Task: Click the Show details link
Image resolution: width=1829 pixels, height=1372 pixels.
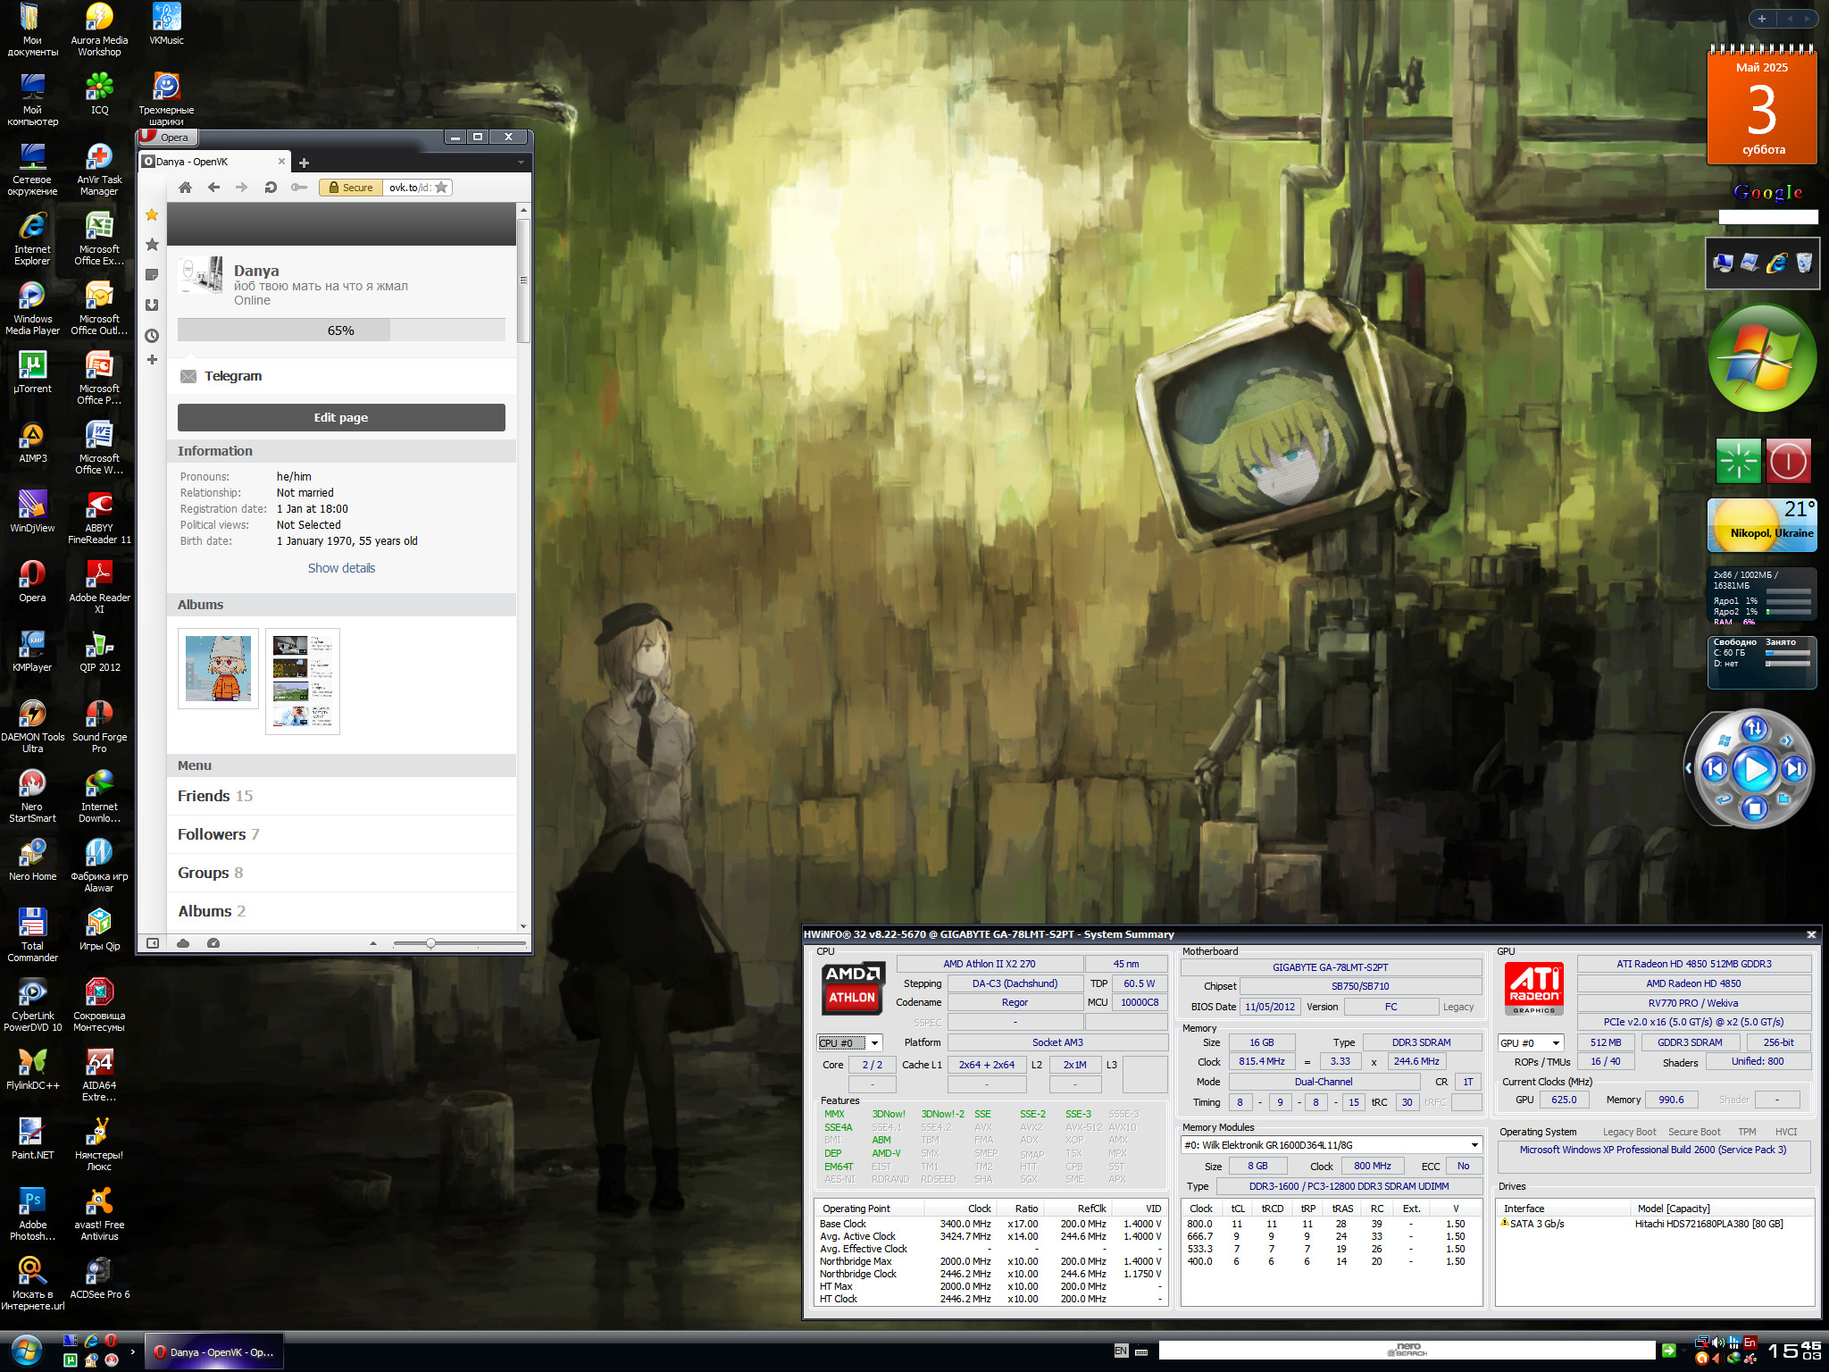Action: tap(341, 568)
